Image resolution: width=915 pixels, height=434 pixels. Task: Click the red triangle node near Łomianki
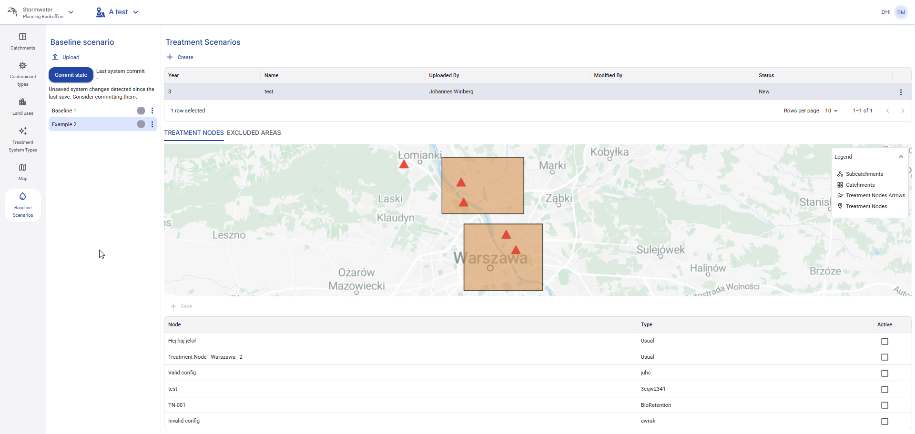[x=404, y=164]
